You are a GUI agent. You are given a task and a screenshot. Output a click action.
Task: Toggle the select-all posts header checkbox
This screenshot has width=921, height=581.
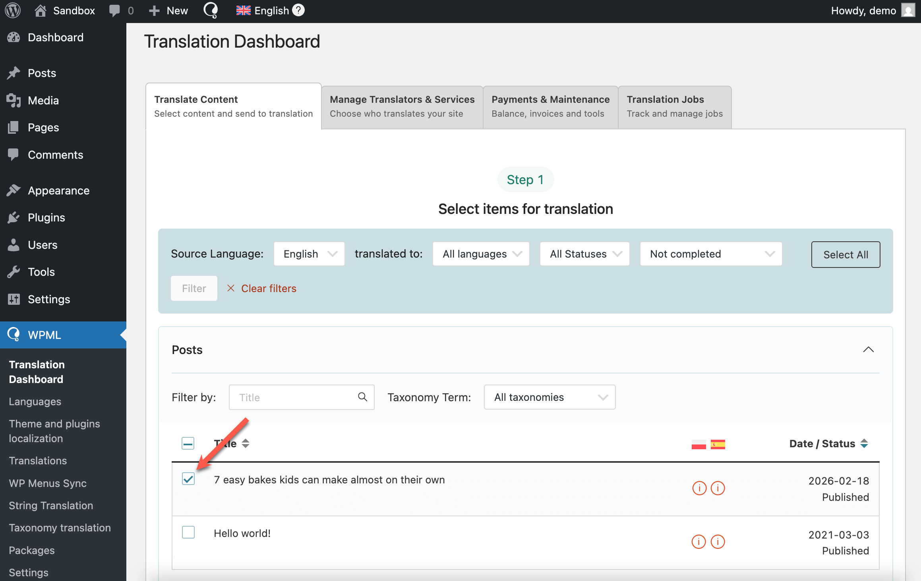[x=188, y=443]
